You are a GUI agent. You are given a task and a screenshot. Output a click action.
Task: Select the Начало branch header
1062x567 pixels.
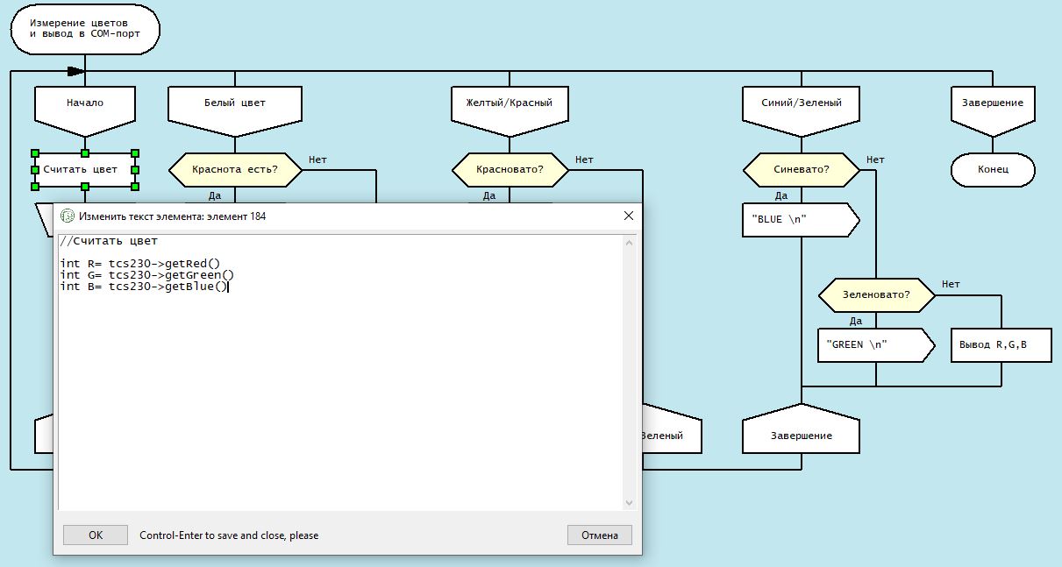pos(85,103)
